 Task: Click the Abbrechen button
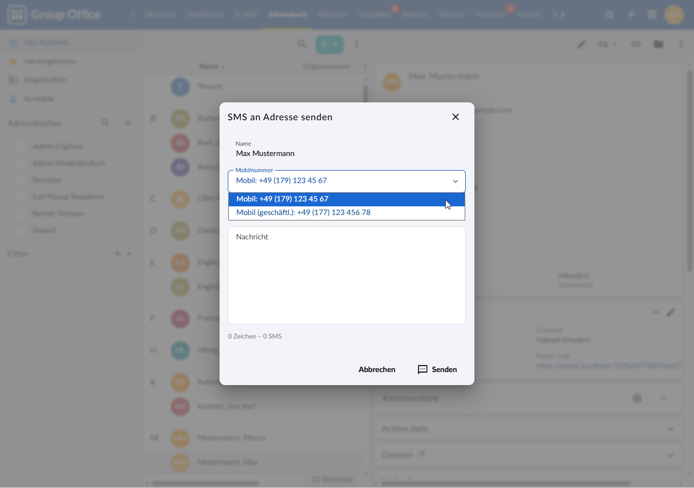377,369
